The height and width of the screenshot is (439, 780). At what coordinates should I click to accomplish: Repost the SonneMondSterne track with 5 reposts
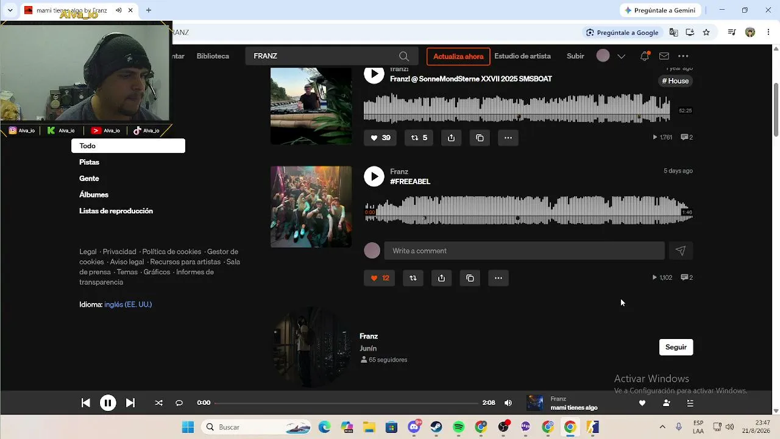point(419,138)
